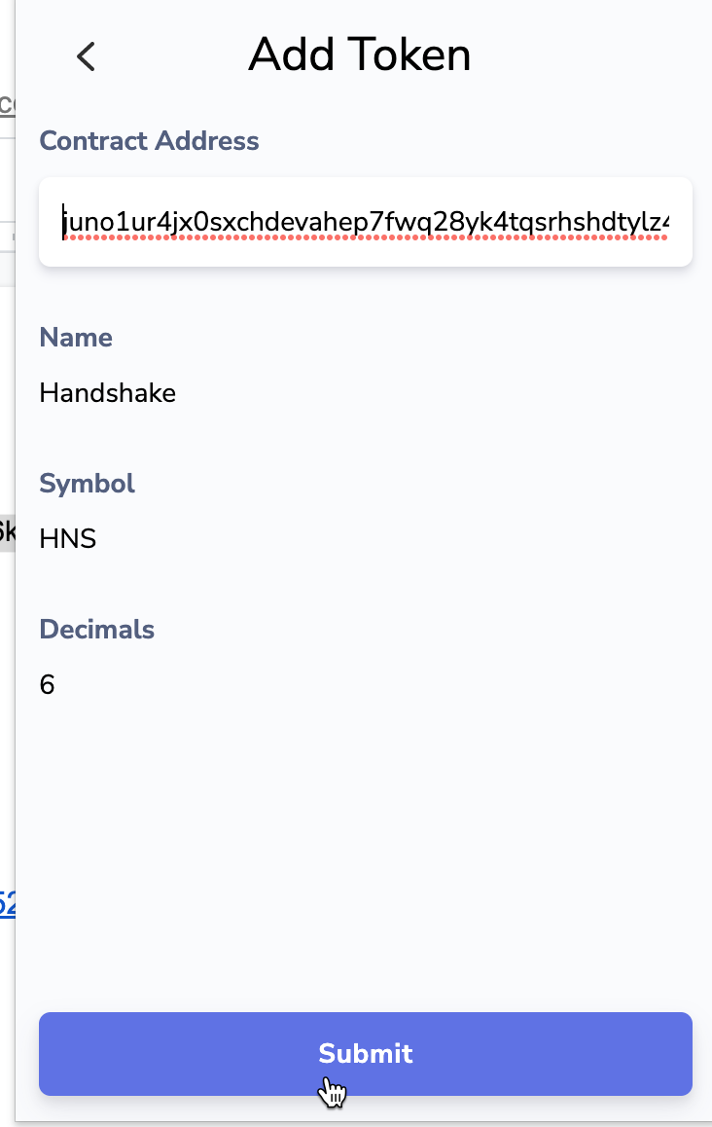Viewport: 712px width, 1127px height.
Task: Click the Decimals field label
Action: point(96,630)
